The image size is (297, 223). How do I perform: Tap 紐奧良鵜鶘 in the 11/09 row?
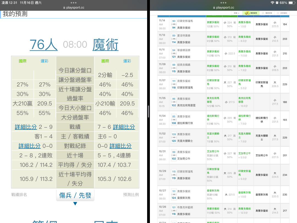184,65
